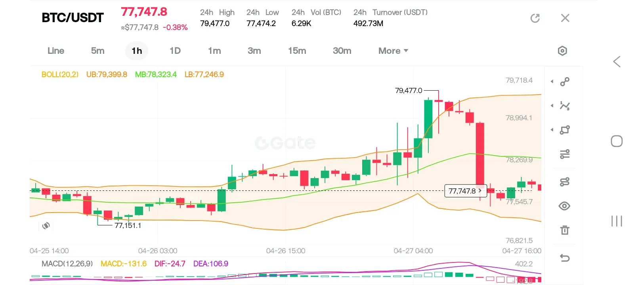This screenshot has height=285, width=634.
Task: Toggle drawings visibility eye icon
Action: [565, 206]
